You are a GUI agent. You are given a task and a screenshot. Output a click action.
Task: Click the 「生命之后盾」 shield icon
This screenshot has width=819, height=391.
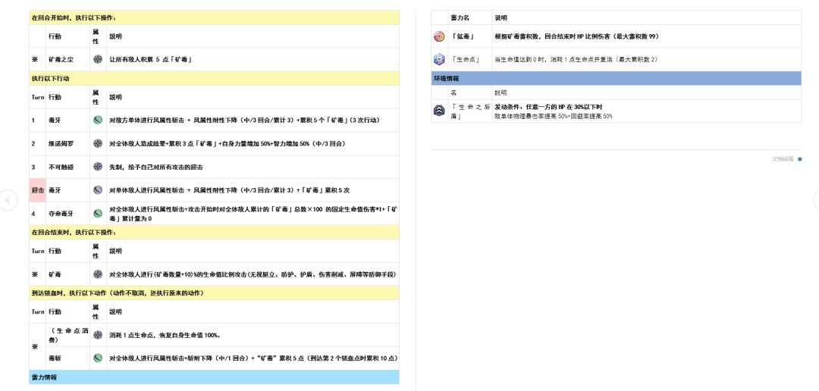click(x=439, y=111)
